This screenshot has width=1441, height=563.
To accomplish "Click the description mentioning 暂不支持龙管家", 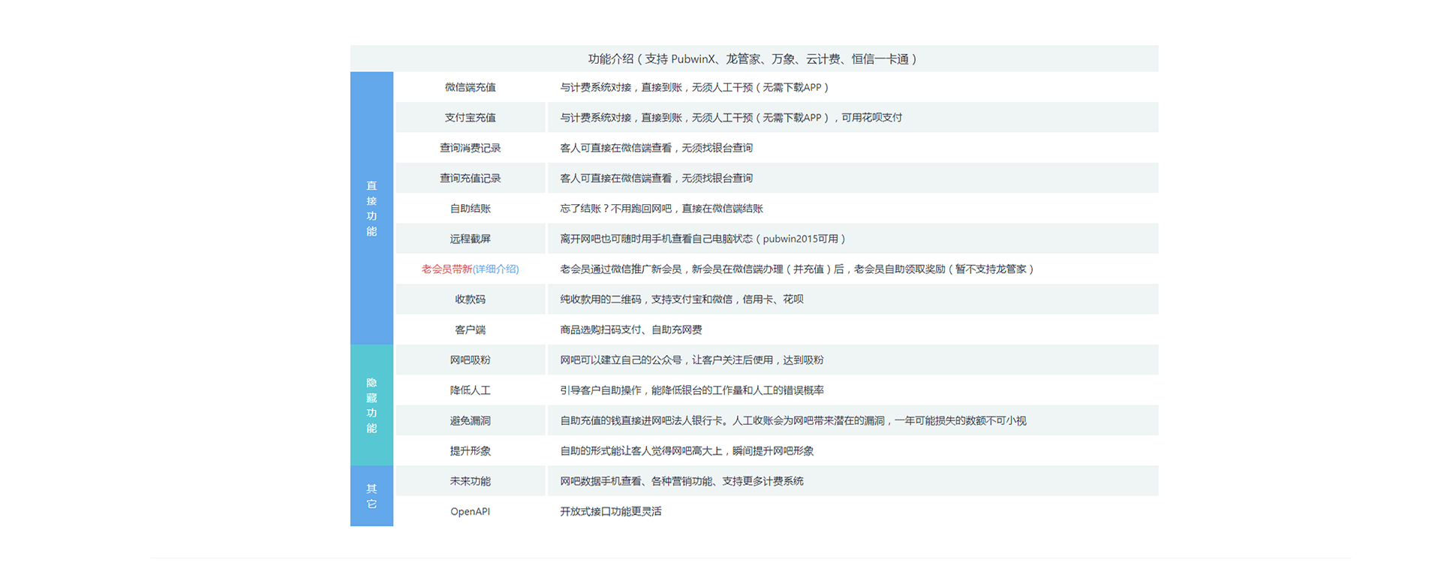I will click(x=798, y=269).
